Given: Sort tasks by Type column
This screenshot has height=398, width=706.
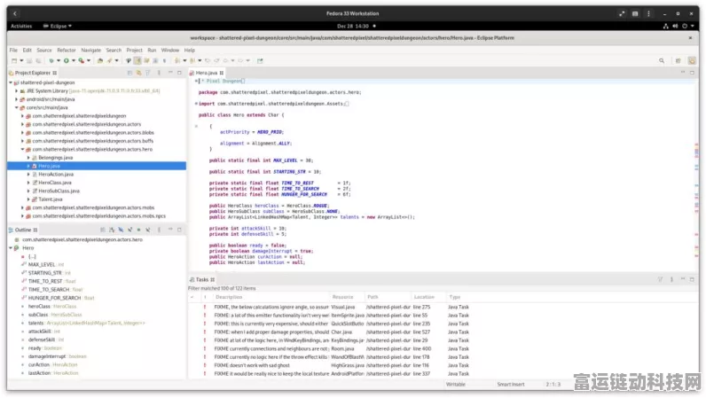Looking at the screenshot, I should (x=455, y=297).
